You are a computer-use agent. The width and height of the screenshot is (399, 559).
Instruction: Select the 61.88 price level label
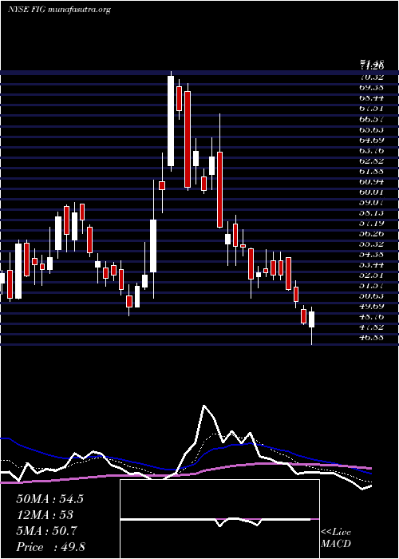click(x=372, y=171)
